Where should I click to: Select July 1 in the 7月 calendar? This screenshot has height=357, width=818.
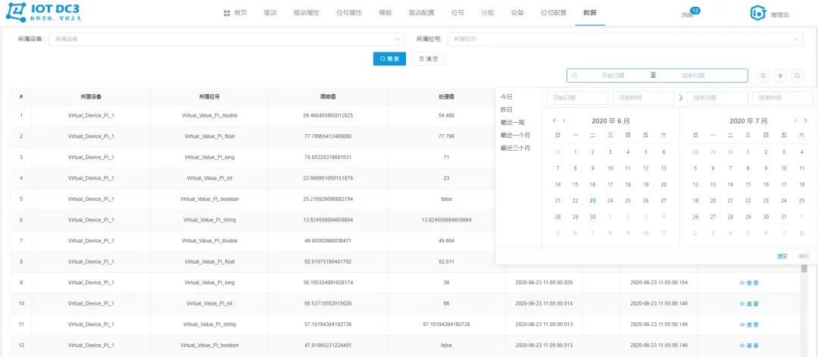[x=748, y=152]
